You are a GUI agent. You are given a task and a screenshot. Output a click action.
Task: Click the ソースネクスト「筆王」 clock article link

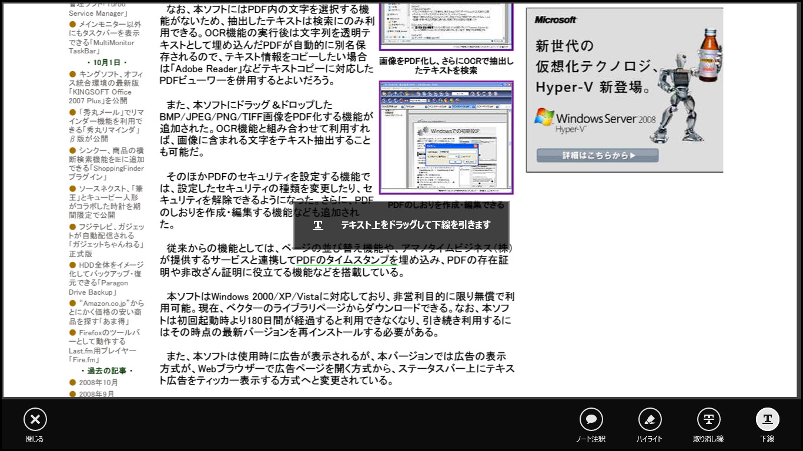(x=106, y=202)
